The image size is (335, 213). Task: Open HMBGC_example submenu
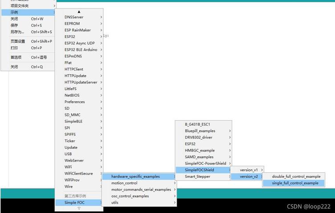coord(204,151)
